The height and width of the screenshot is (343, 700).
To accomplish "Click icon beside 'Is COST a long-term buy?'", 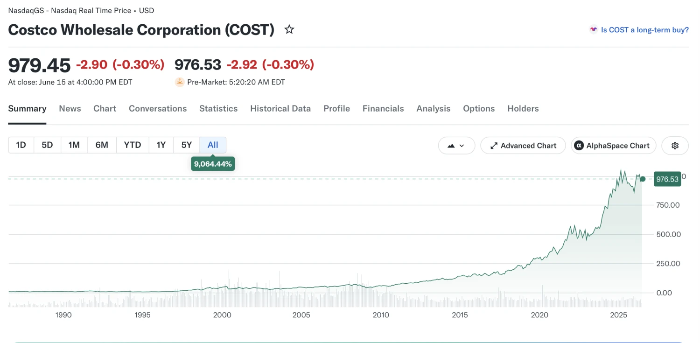I will coord(594,30).
